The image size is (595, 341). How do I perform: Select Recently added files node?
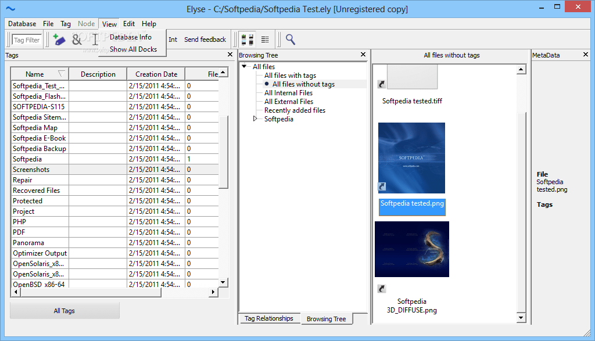295,110
